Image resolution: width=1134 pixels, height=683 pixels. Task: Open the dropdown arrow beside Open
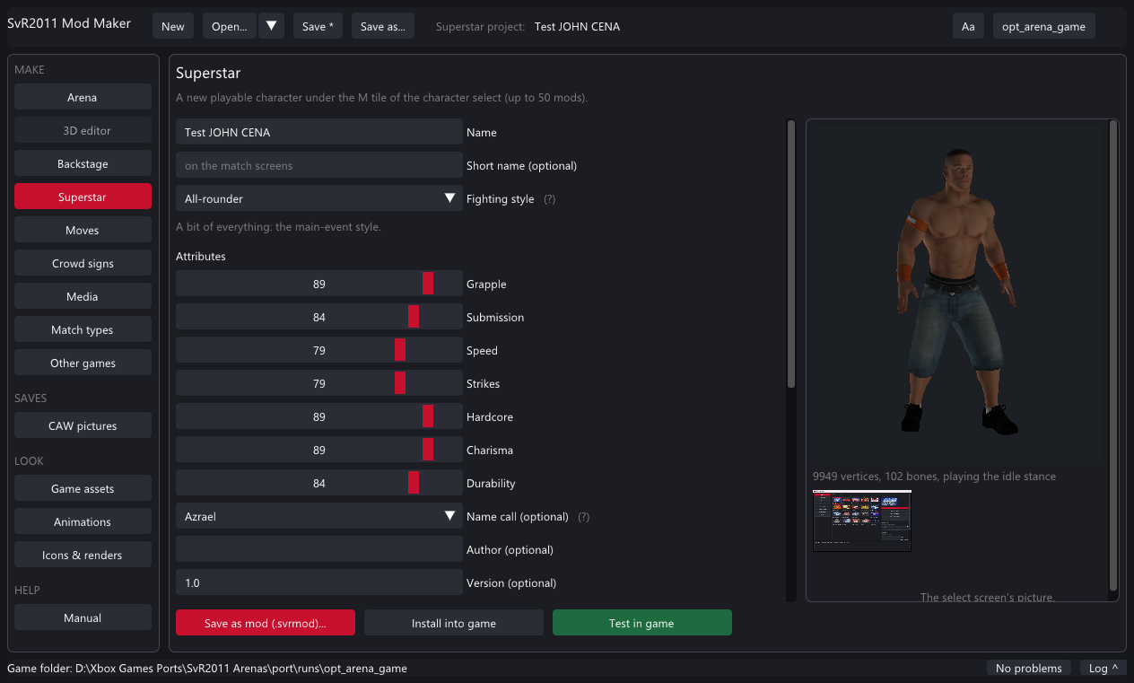click(x=271, y=26)
